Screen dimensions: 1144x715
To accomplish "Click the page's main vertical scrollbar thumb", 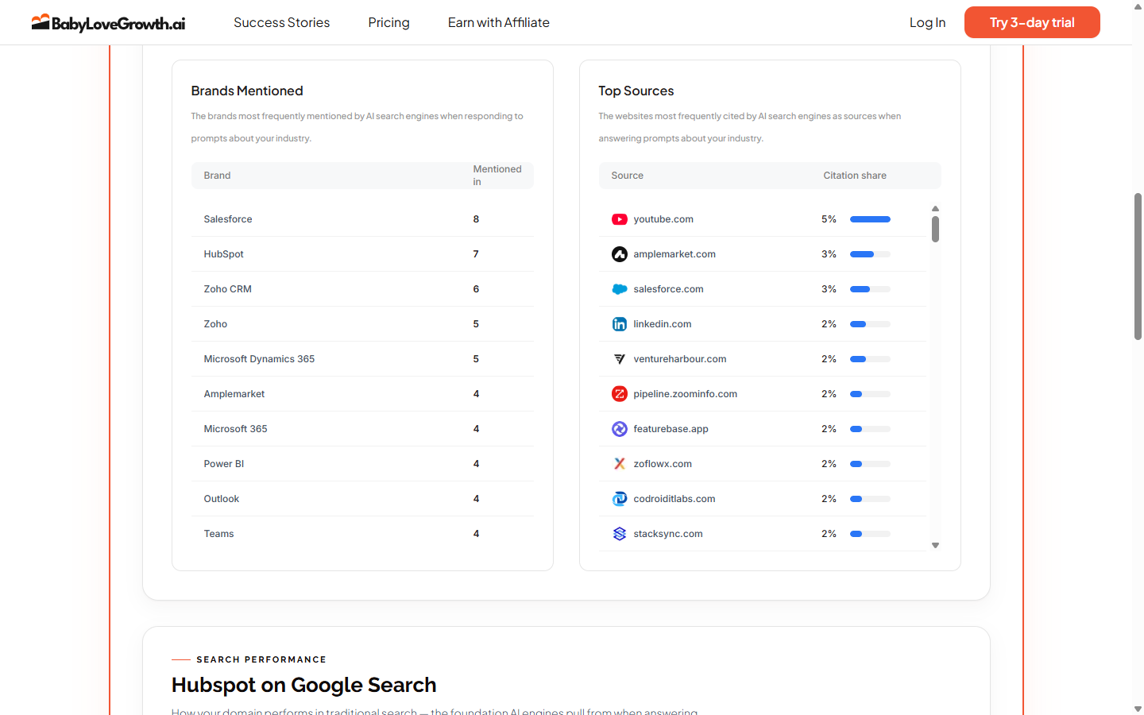I will pos(1138,266).
